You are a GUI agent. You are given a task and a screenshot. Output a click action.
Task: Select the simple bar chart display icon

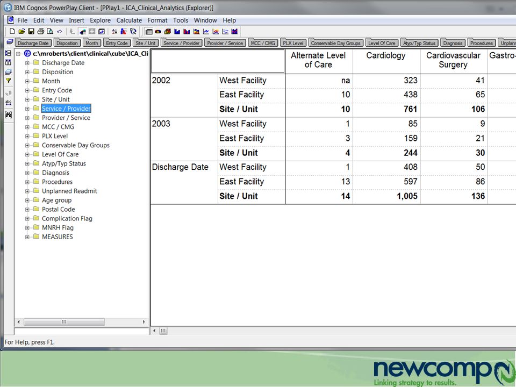tap(177, 32)
